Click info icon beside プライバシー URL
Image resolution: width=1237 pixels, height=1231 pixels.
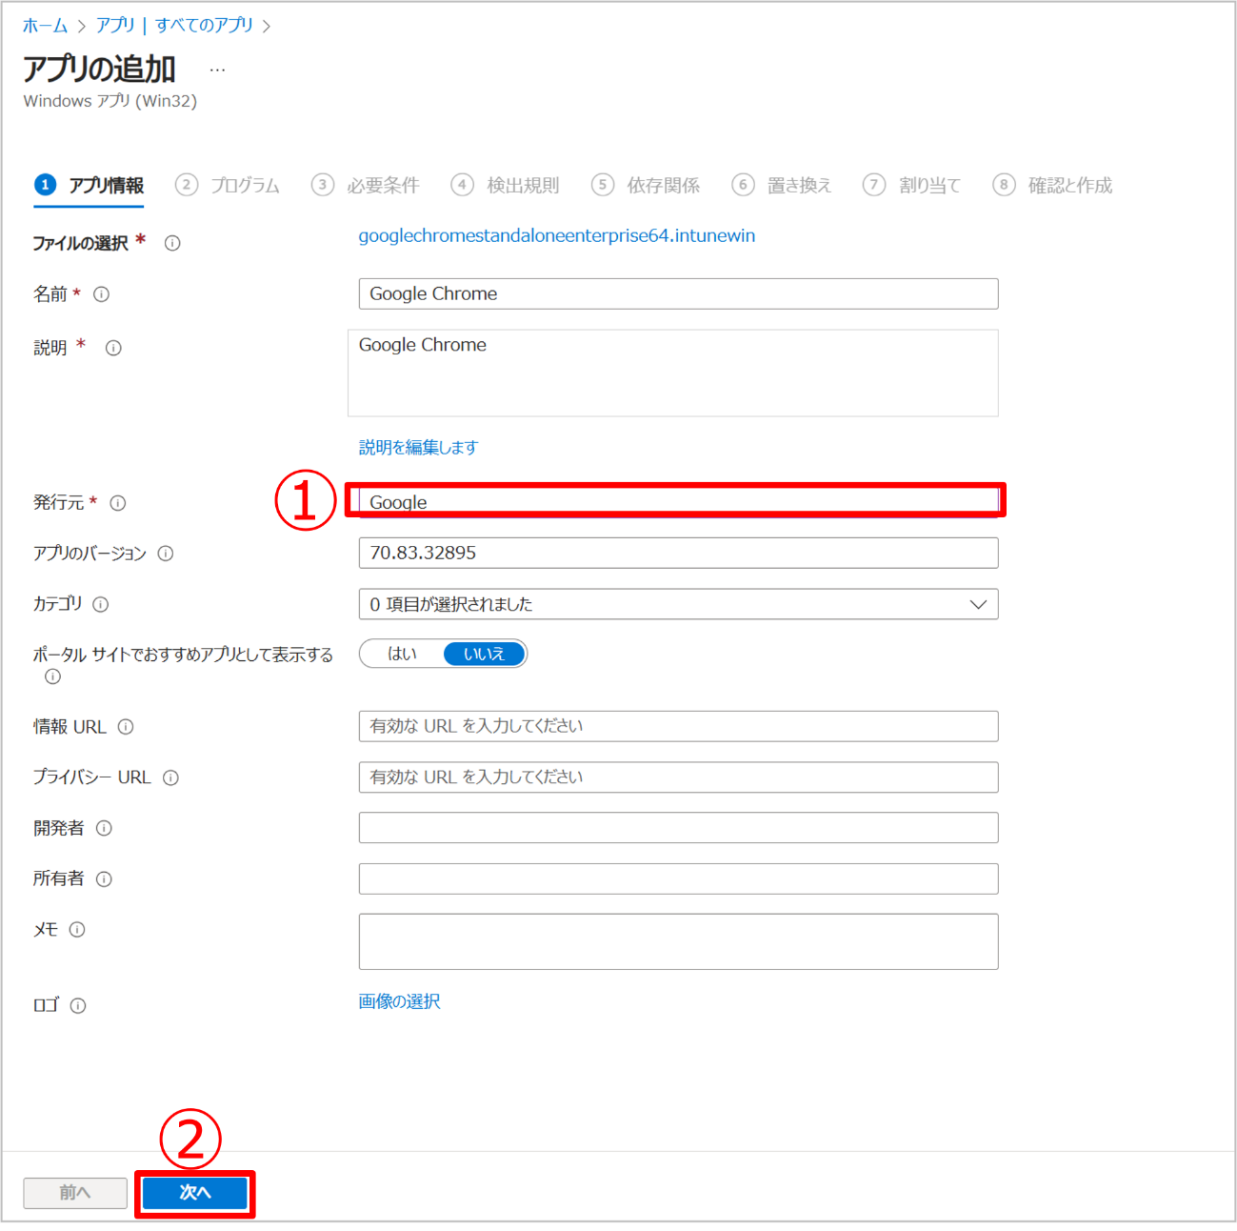(170, 777)
